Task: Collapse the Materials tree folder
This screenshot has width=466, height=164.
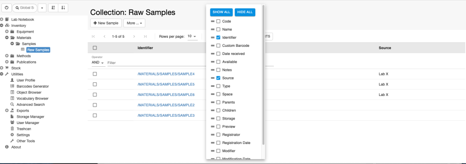Action: (x=7, y=38)
